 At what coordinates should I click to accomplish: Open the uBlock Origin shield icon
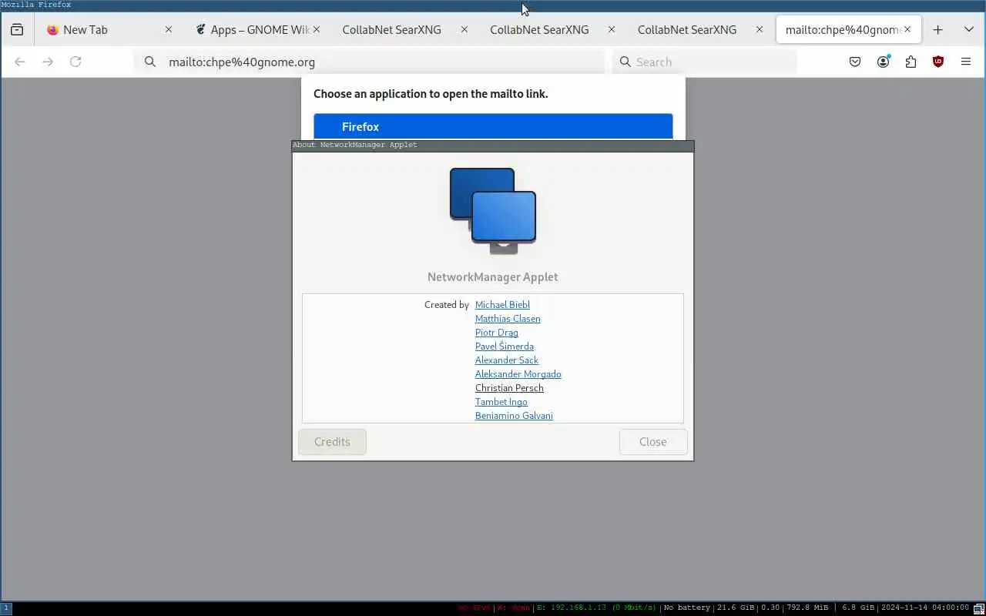pyautogui.click(x=938, y=62)
